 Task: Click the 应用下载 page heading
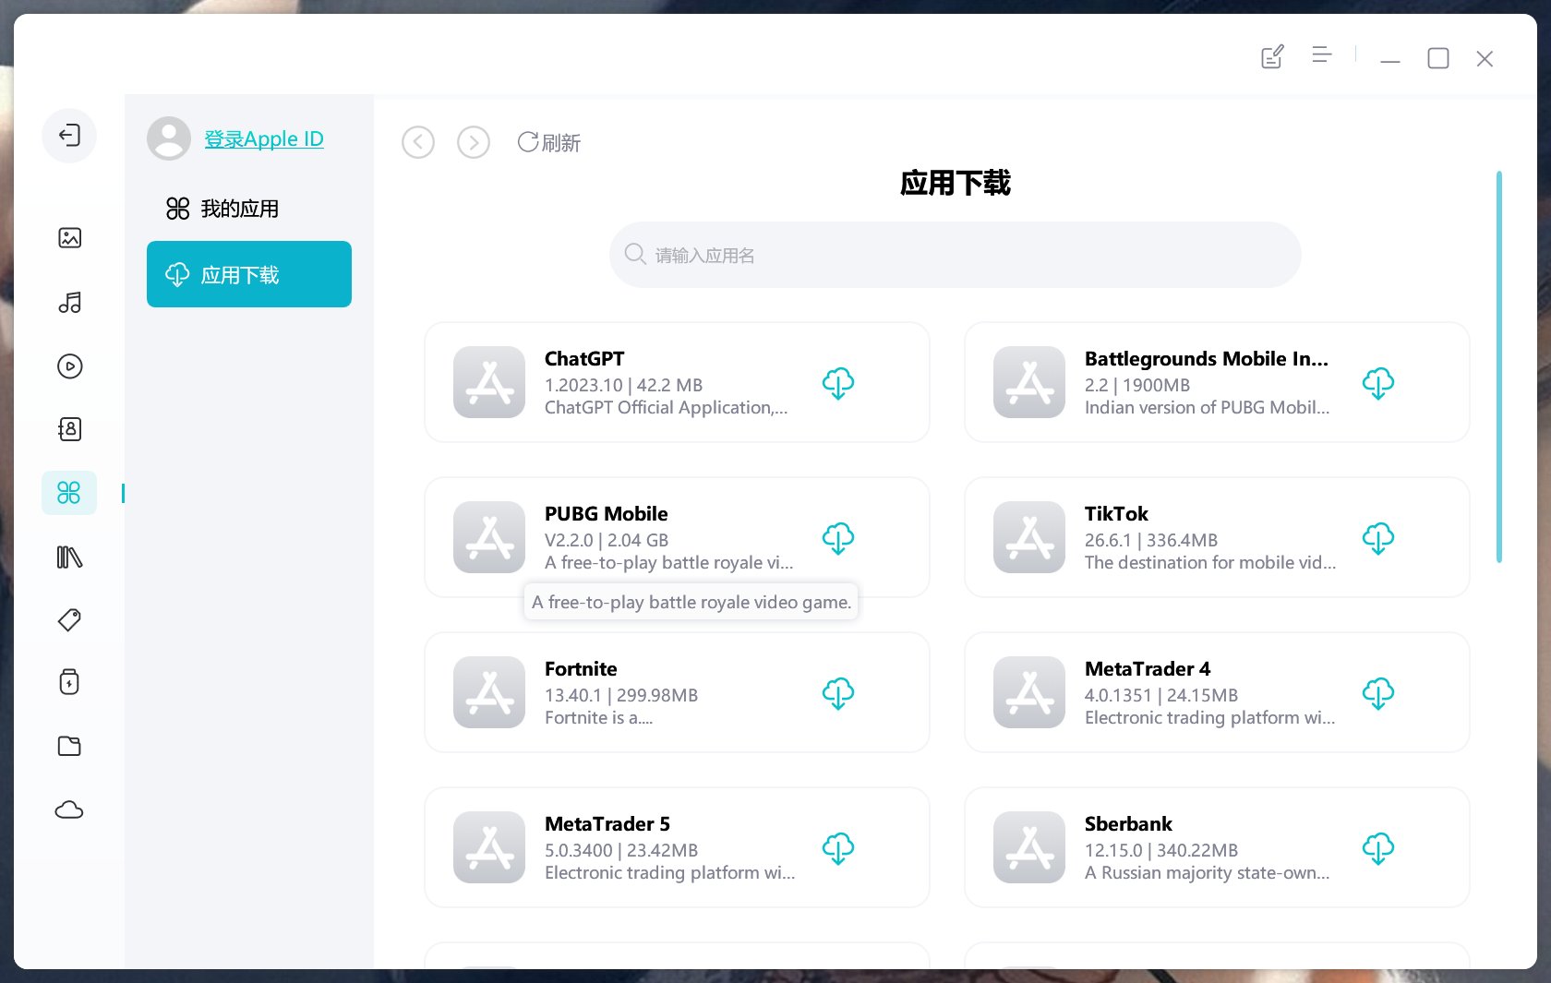(956, 183)
